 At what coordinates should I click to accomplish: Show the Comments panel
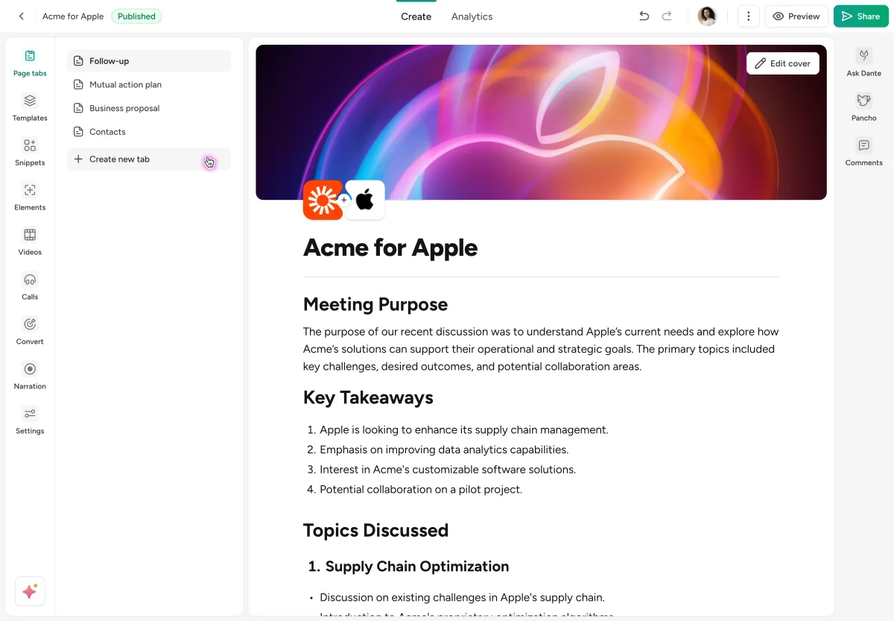point(863,152)
